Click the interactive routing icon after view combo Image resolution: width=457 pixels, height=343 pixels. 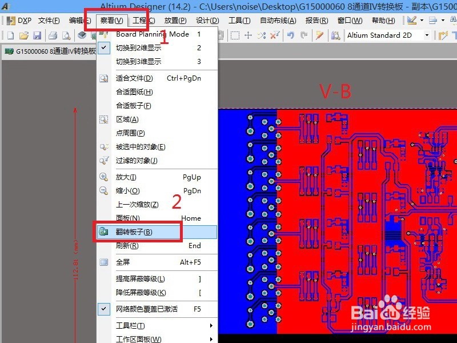443,35
